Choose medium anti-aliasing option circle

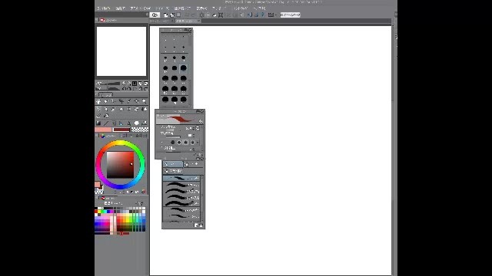tap(186, 143)
